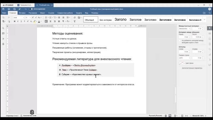Viewport: 213px width, 120px height.
Task: Open the Первая строка dropdown
Action: point(184,58)
